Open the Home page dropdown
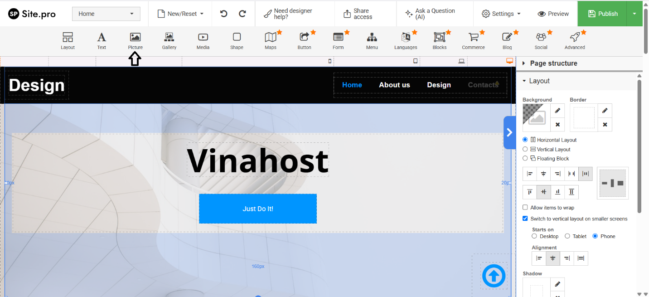Viewport: 649px width, 297px height. 106,14
